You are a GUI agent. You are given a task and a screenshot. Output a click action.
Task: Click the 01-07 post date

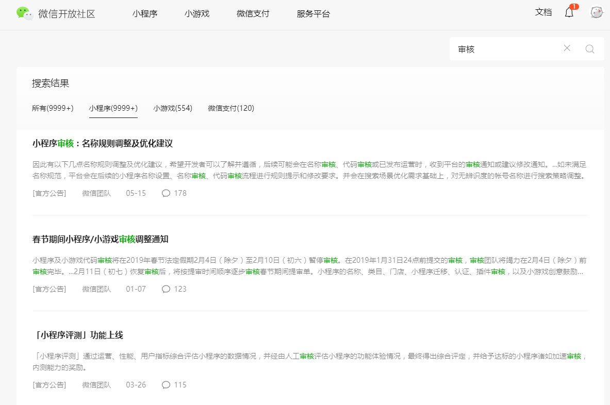click(x=136, y=289)
